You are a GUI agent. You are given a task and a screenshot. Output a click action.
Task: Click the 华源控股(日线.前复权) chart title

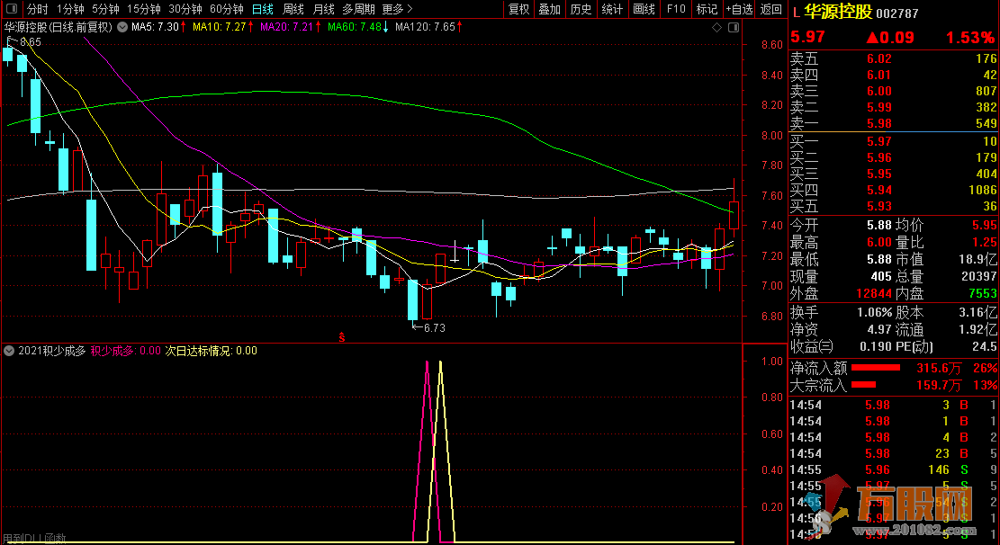point(58,27)
